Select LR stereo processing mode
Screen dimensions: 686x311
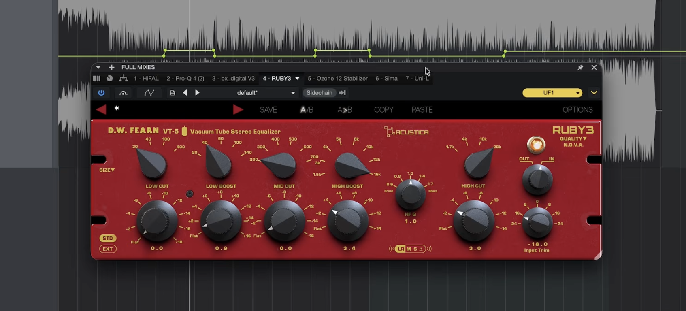click(x=401, y=249)
